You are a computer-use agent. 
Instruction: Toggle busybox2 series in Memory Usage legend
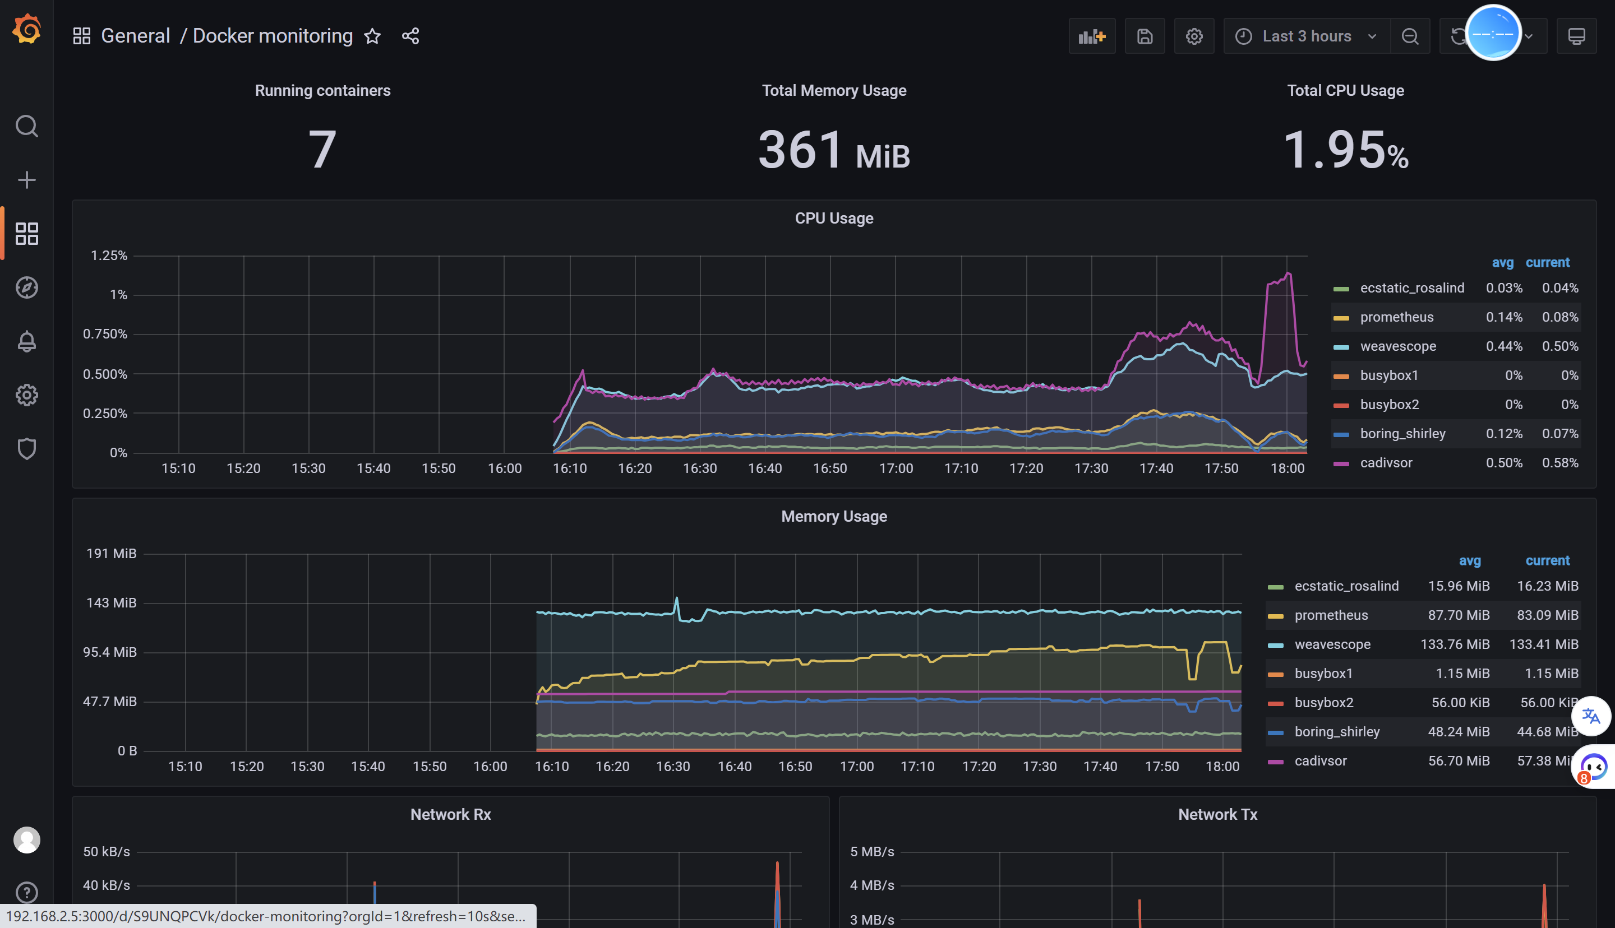1325,703
